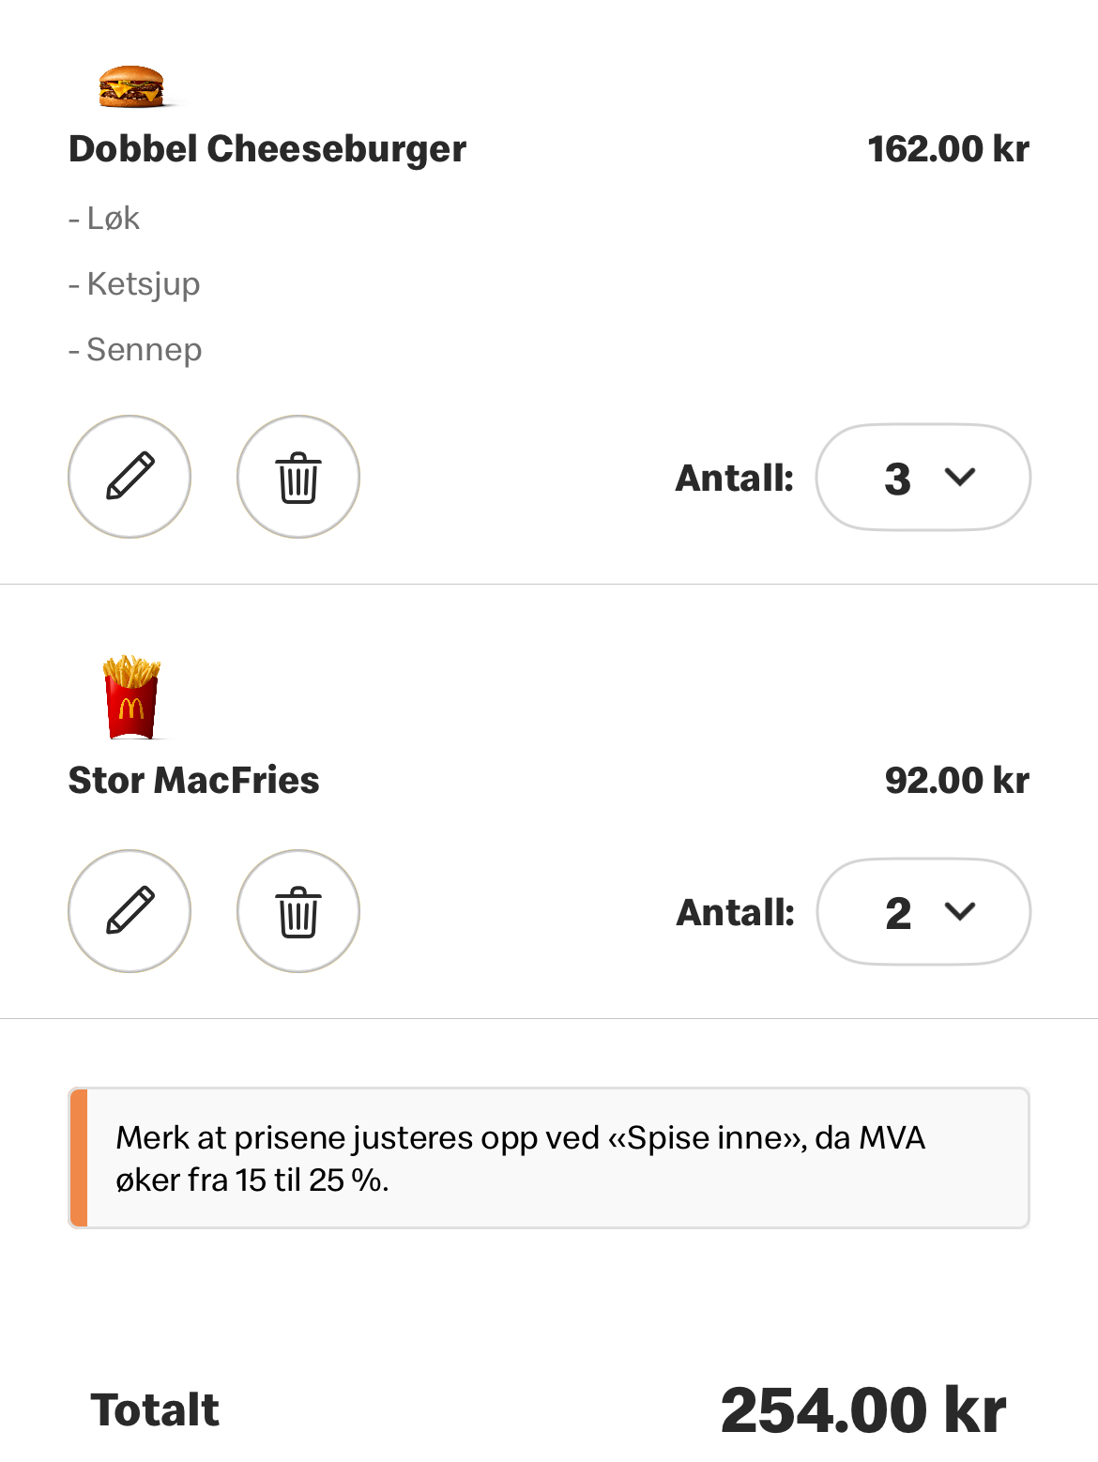Open the Stor MacFries quantity dropdown
The image size is (1098, 1462).
point(923,912)
